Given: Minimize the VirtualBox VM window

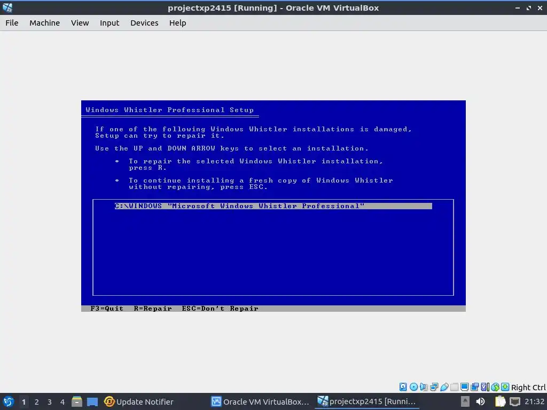Looking at the screenshot, I should [517, 7].
